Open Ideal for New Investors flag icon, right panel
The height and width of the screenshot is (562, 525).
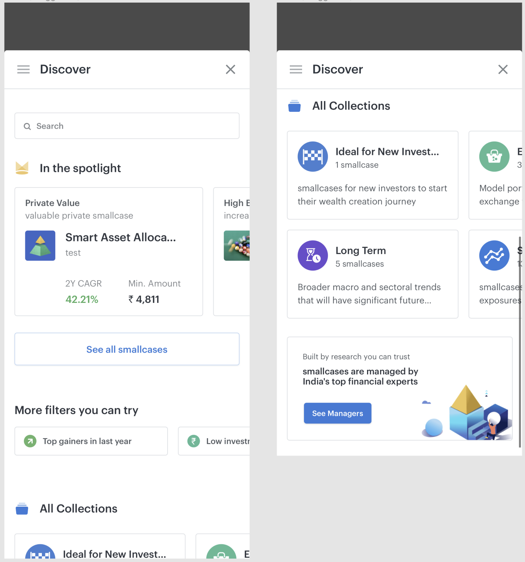[313, 156]
